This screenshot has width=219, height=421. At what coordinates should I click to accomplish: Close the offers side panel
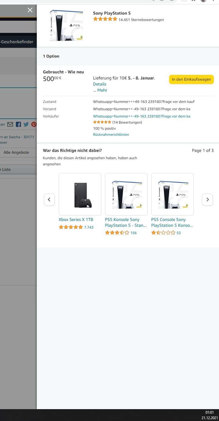[x=30, y=10]
